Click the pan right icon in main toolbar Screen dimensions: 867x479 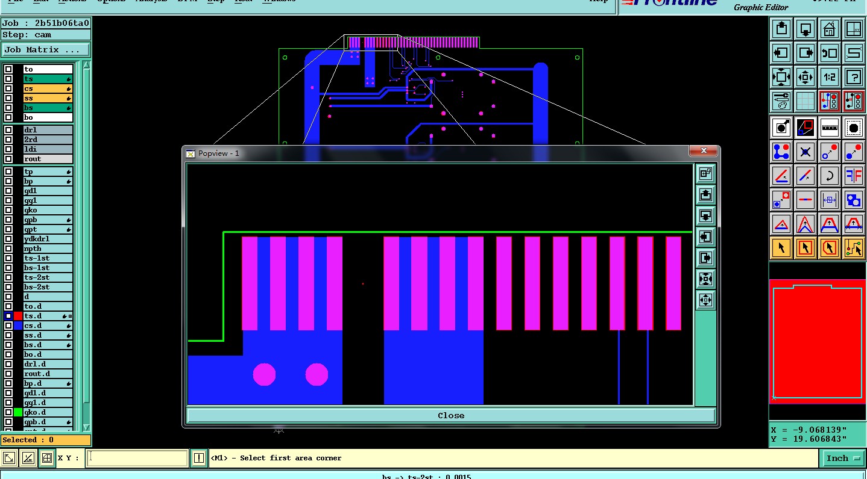tap(806, 53)
